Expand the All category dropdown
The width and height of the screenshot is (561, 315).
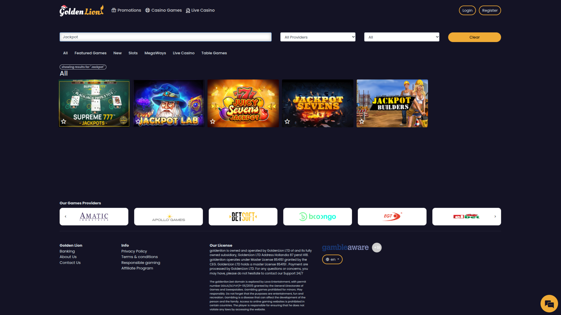click(401, 37)
